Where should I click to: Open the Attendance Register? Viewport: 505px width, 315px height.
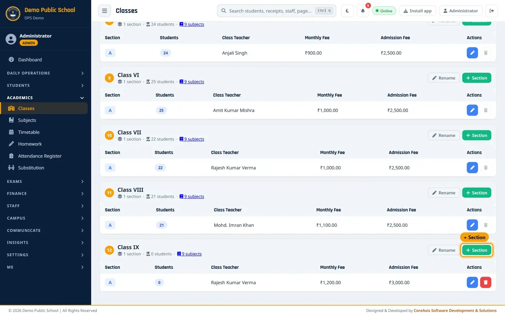coord(44,156)
